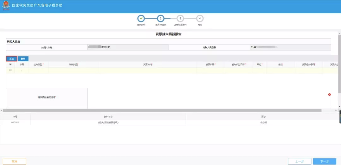Toggle the select-all checkbox in table header
The width and height of the screenshot is (341, 165).
10,64
